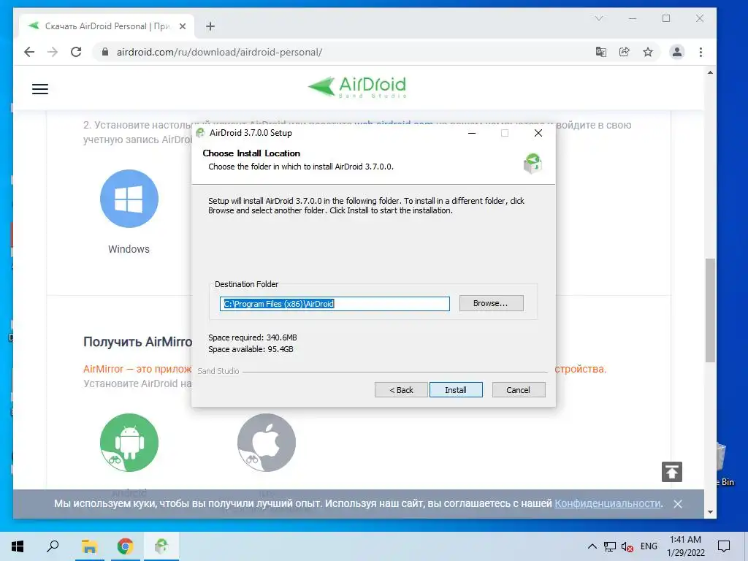This screenshot has height=561, width=748.
Task: Open Browse... to choose a folder
Action: click(x=491, y=303)
